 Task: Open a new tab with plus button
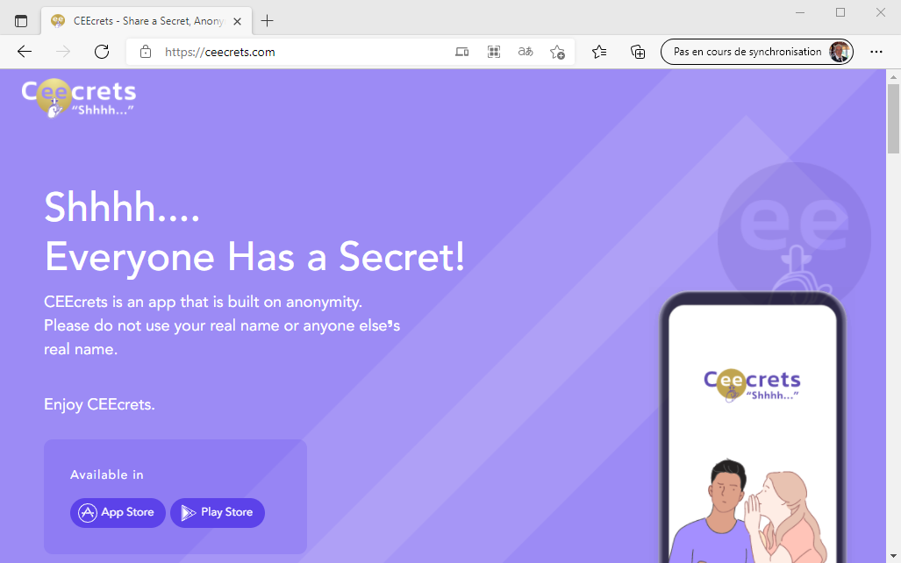268,21
